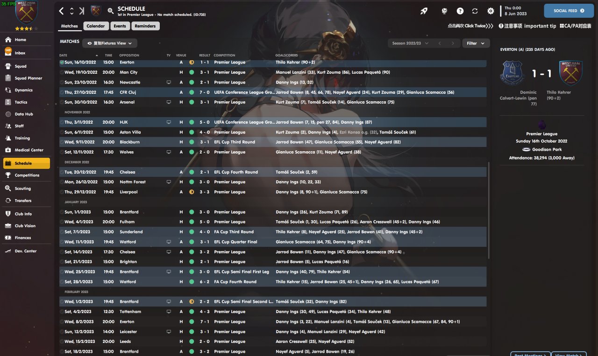Go forward with the top-bar right arrow
598x356 pixels.
pos(82,11)
